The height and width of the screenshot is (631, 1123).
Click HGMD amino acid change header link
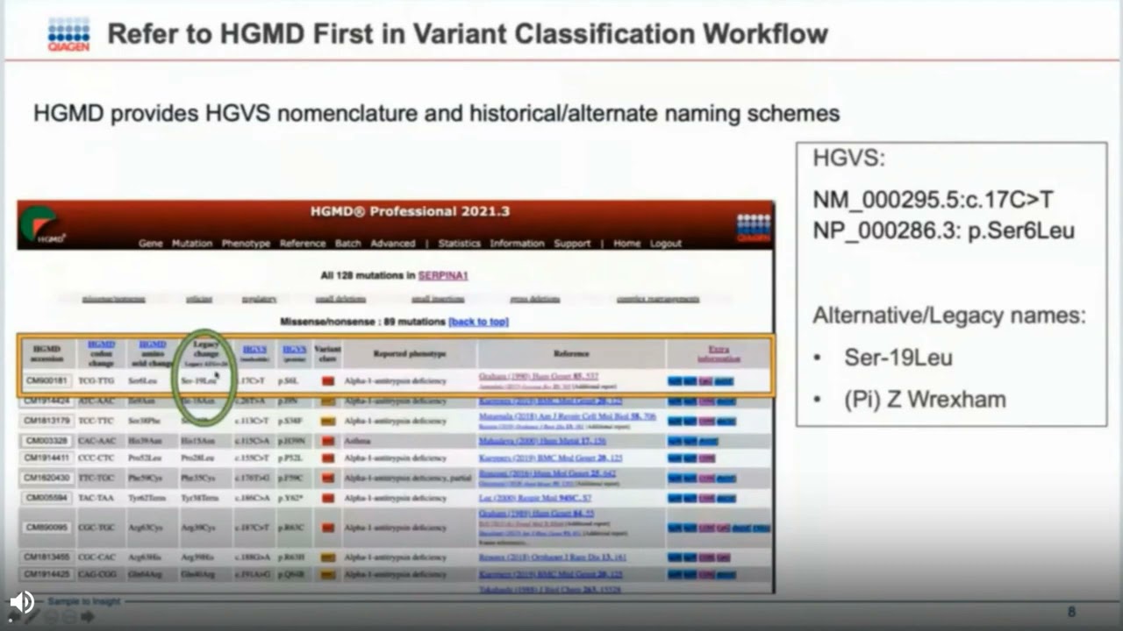pyautogui.click(x=152, y=344)
